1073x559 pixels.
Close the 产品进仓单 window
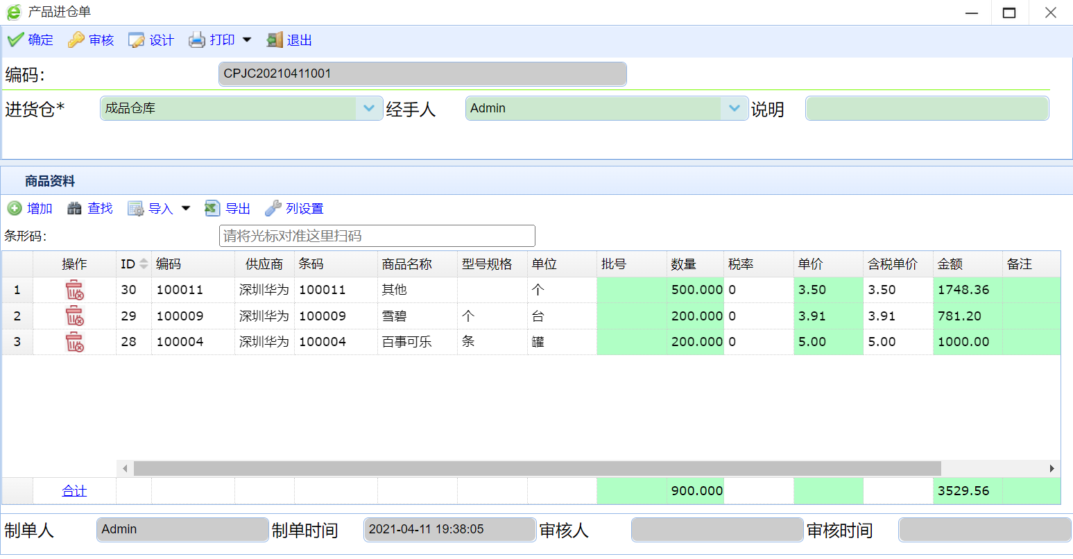tap(1051, 12)
